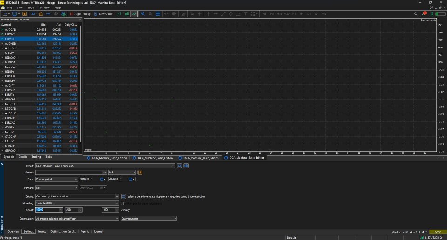
Task: Select M1 timeframe
Action: [x=264, y=13]
